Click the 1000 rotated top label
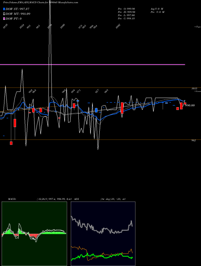 63,26
